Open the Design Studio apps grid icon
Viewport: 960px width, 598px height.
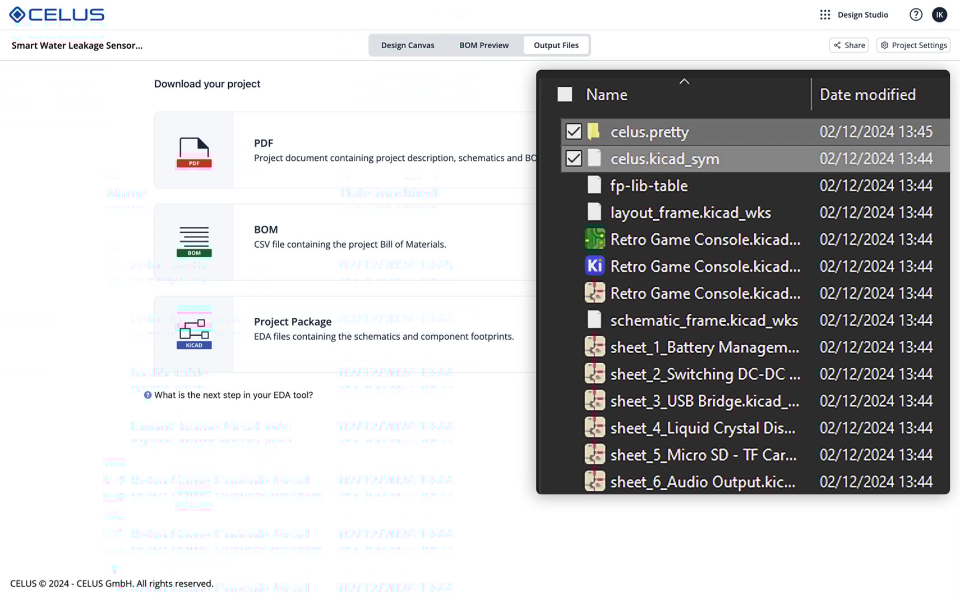coord(824,14)
